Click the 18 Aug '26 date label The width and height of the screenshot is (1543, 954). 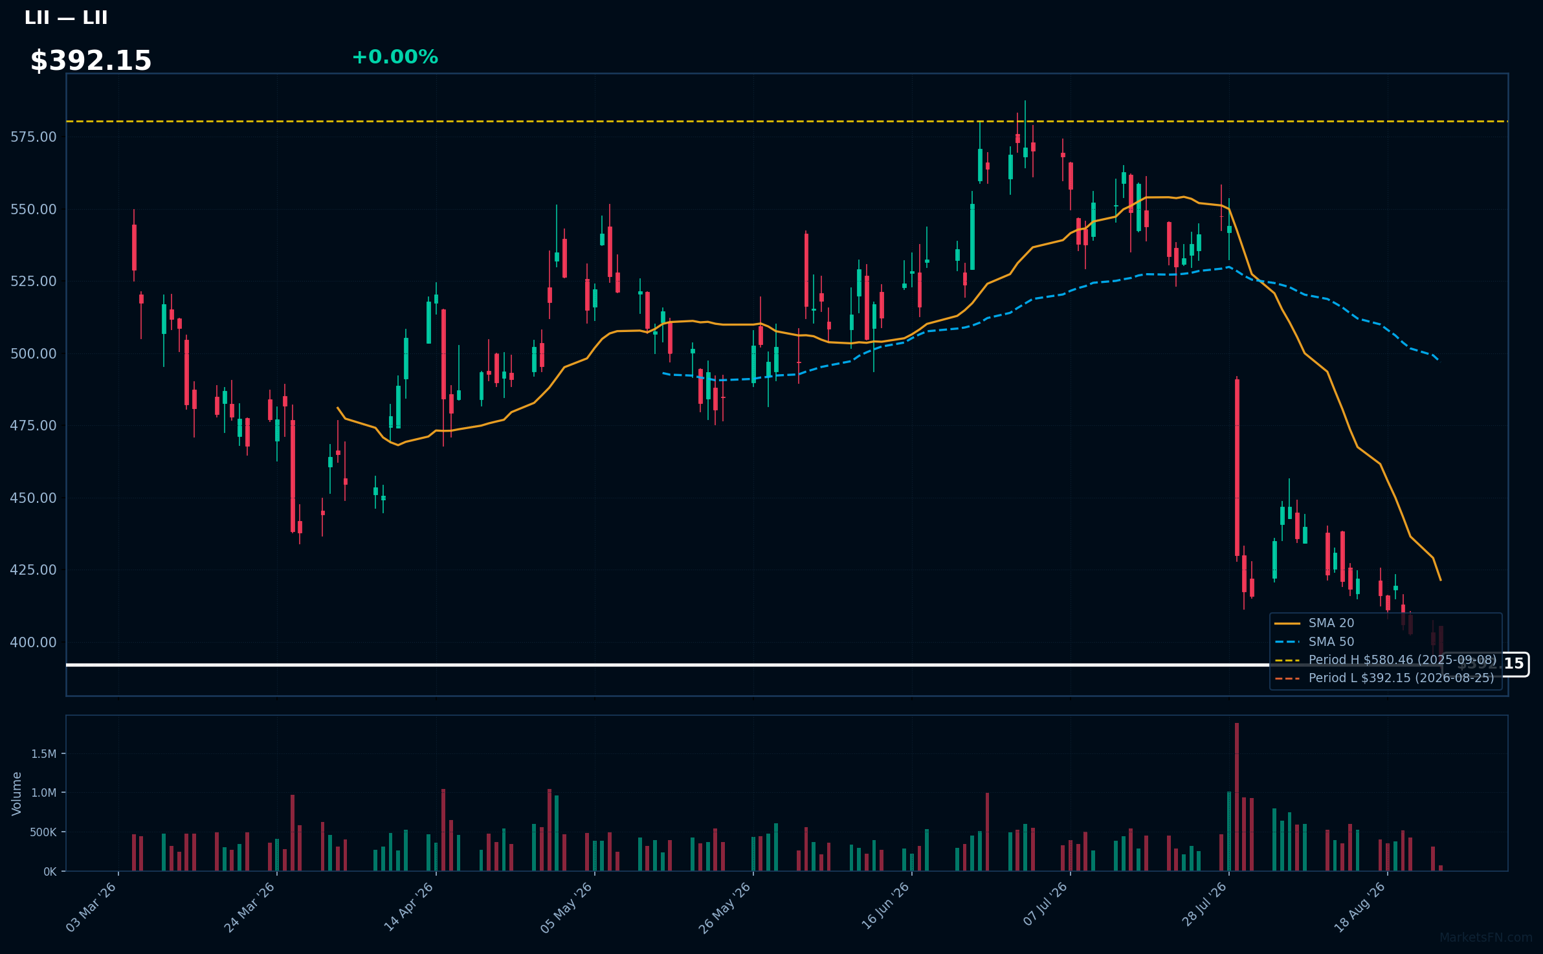click(x=1360, y=907)
